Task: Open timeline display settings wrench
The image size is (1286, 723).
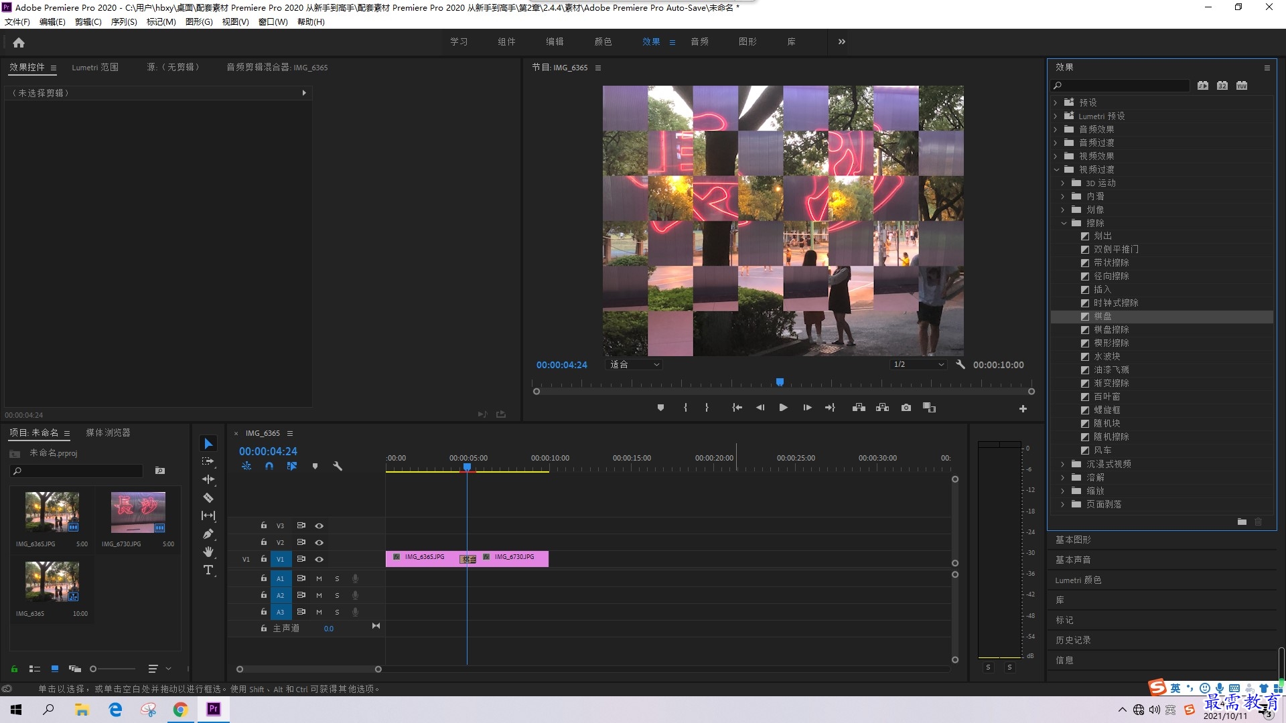Action: click(338, 466)
